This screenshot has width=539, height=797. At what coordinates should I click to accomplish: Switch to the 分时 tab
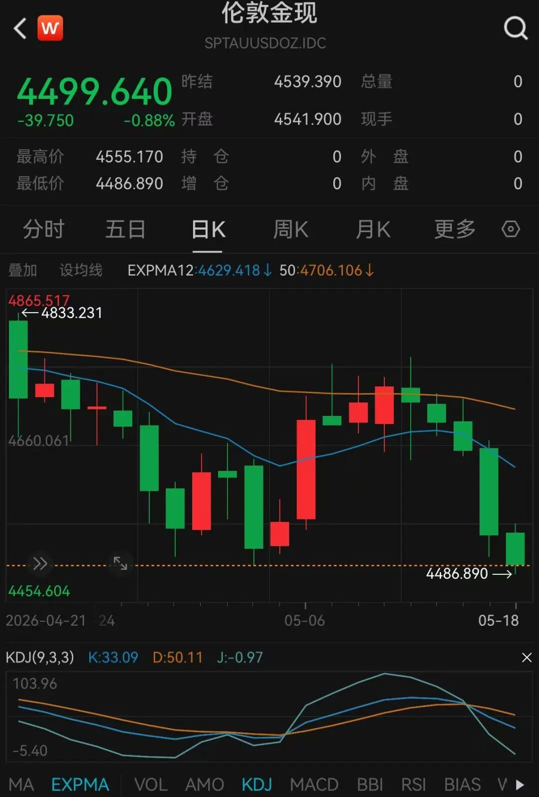click(44, 229)
